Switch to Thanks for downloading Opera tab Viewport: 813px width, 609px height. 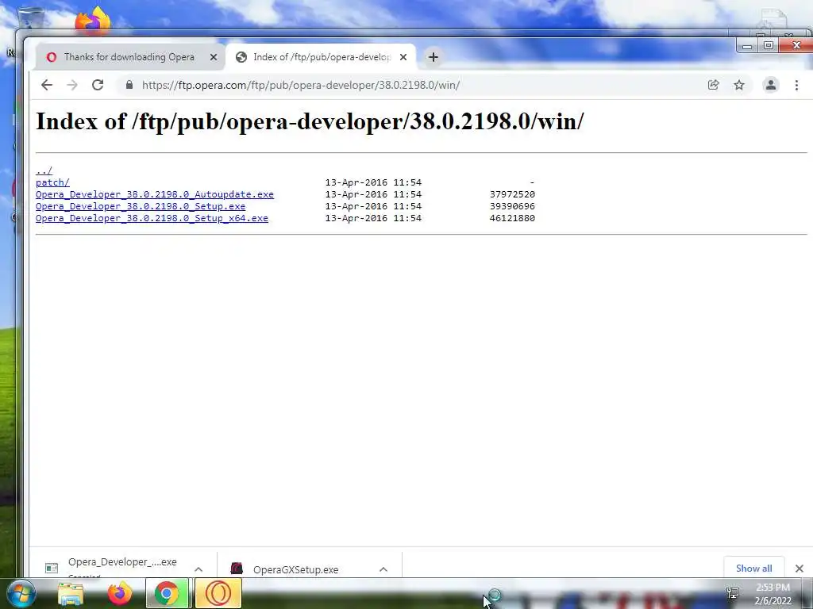point(129,57)
